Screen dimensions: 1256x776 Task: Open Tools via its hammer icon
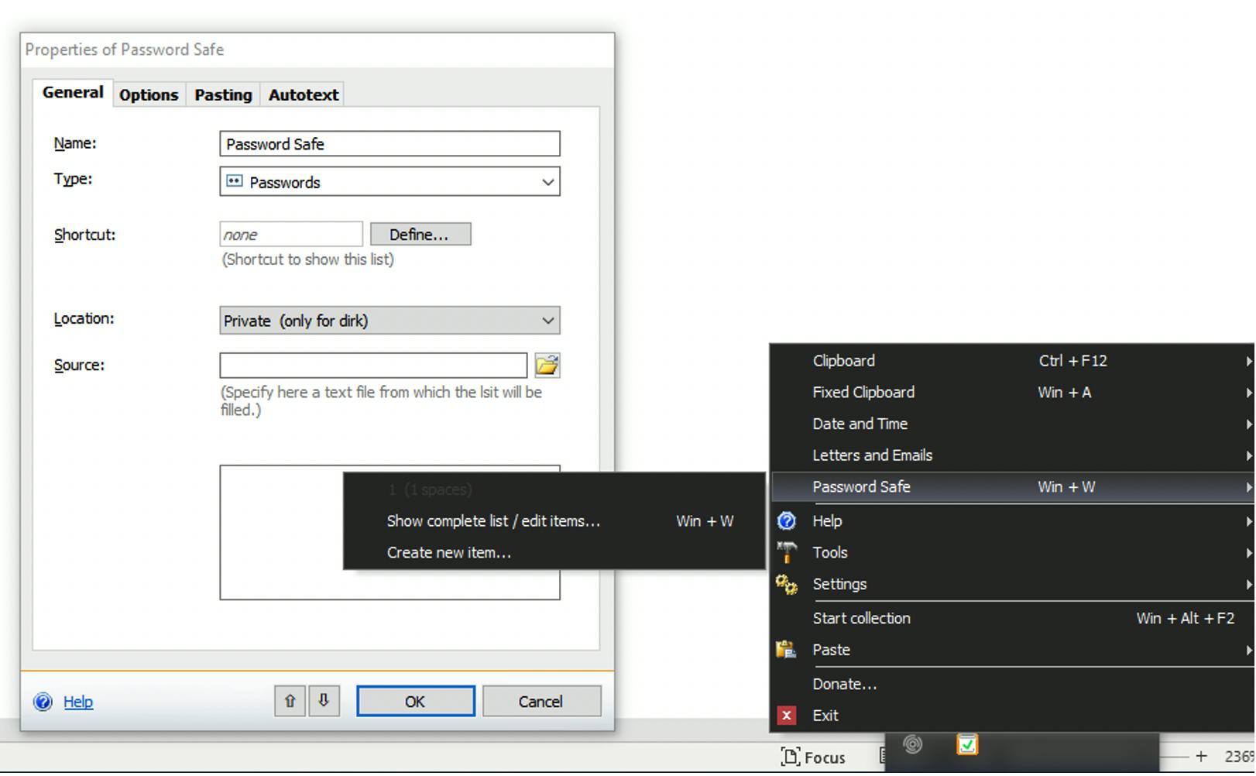click(x=786, y=552)
